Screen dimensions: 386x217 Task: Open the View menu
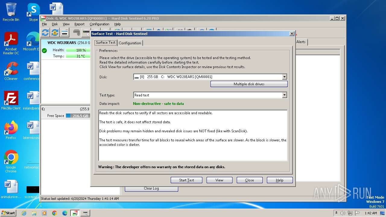(66, 24)
